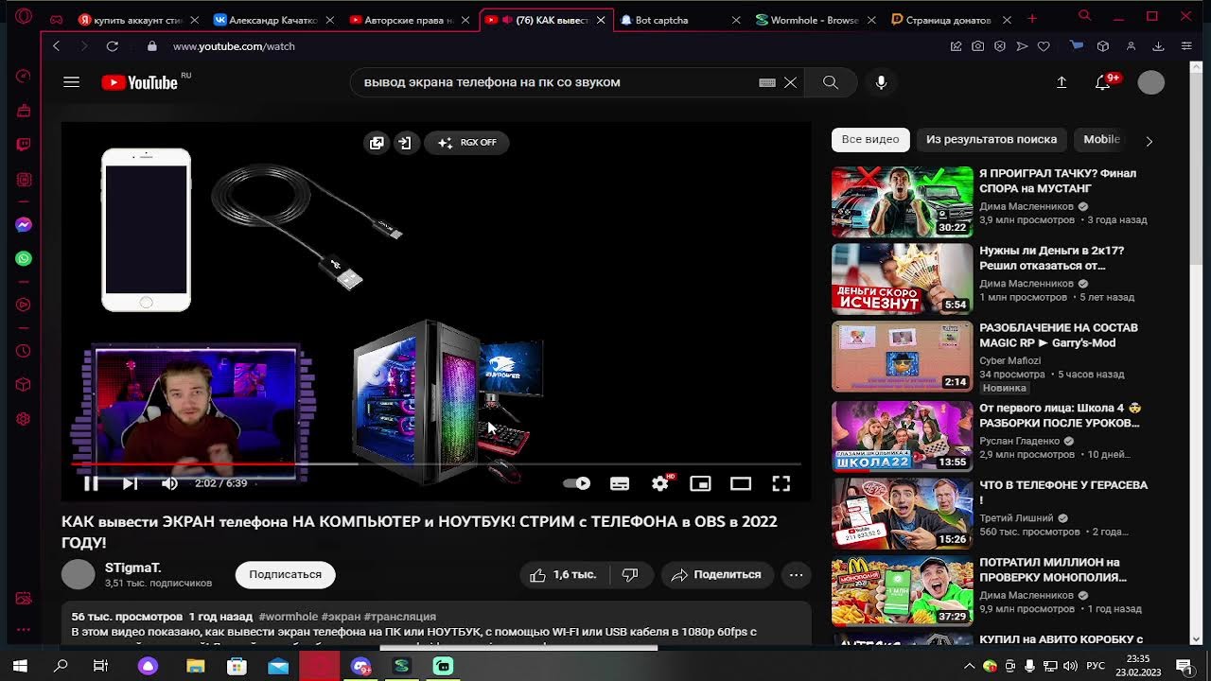The image size is (1211, 681).
Task: Take a snapshot with the camera icon
Action: pos(977,45)
